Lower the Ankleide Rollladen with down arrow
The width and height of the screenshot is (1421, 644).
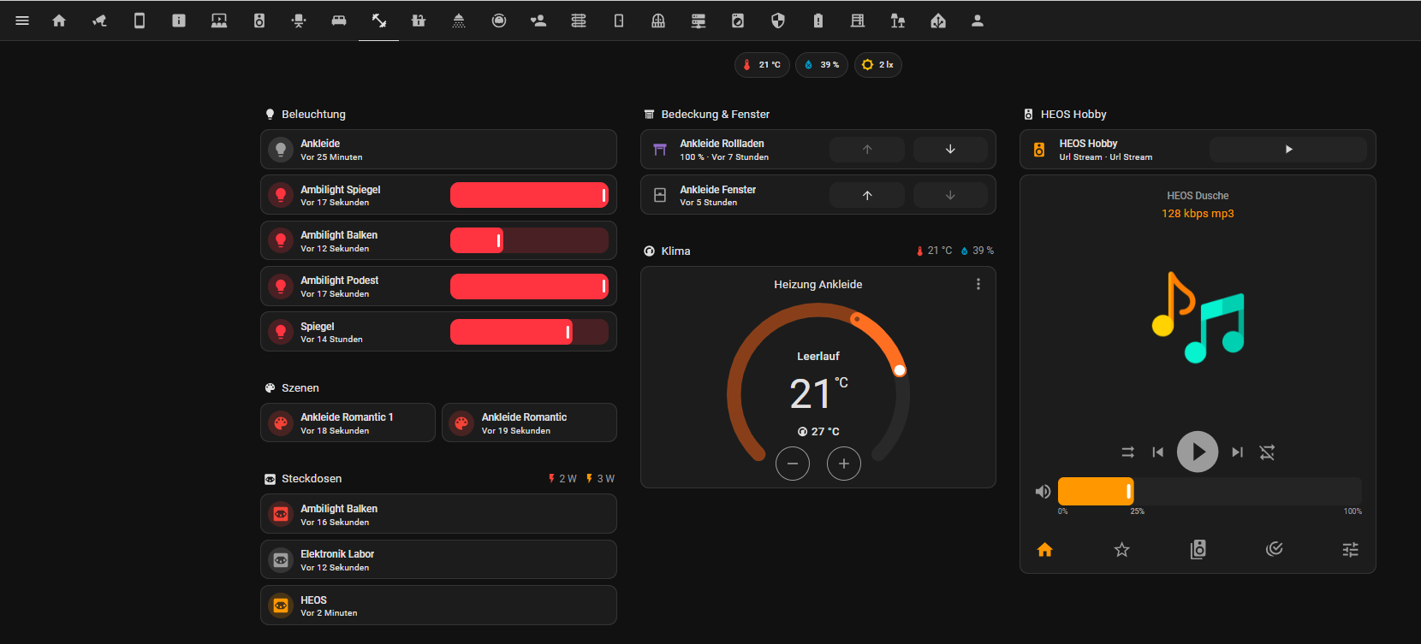pyautogui.click(x=949, y=150)
